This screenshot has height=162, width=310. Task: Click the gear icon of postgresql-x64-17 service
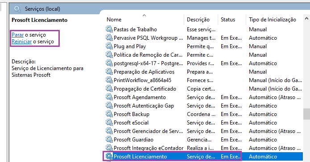pos(109,63)
